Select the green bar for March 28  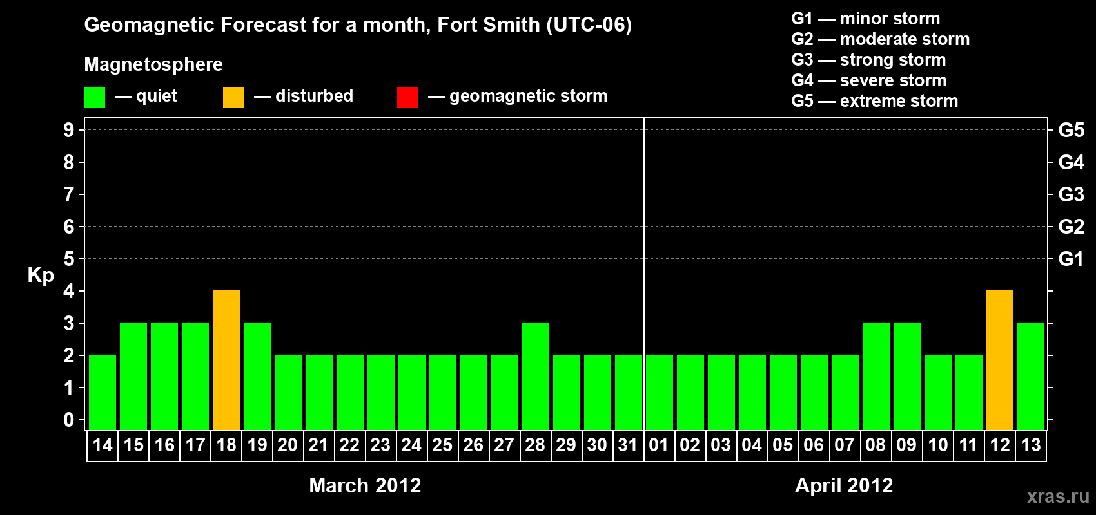pyautogui.click(x=536, y=376)
